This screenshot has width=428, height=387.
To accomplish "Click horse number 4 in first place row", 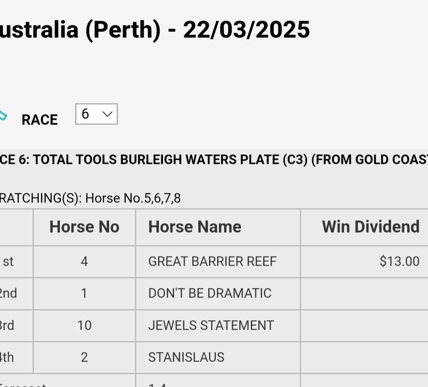I will coord(84,262).
